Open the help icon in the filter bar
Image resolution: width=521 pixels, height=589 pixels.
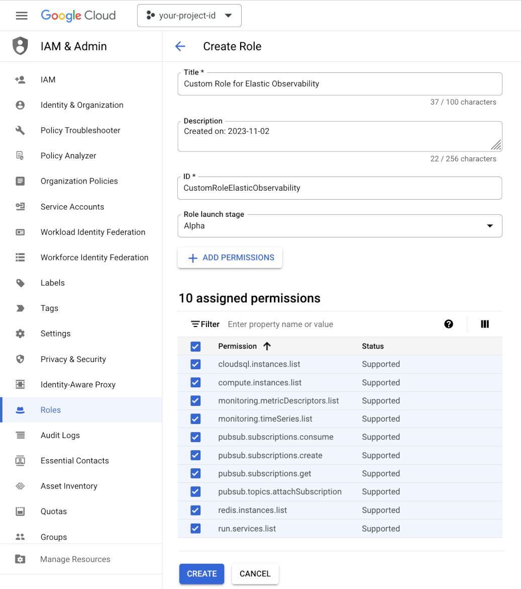click(449, 324)
